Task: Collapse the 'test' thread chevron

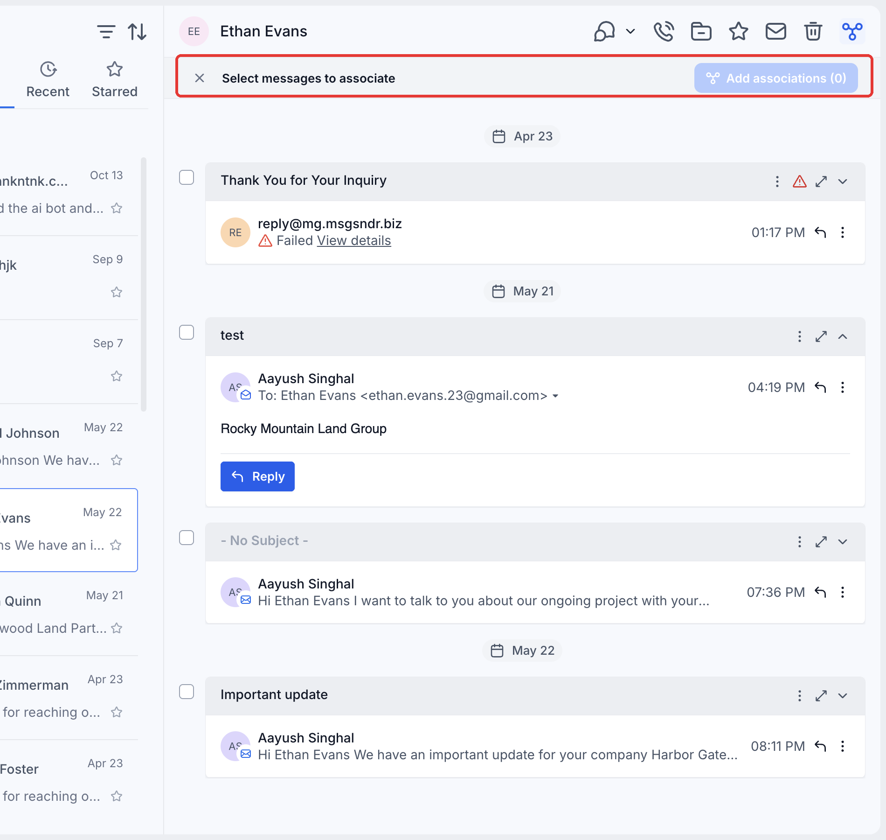Action: [x=843, y=336]
